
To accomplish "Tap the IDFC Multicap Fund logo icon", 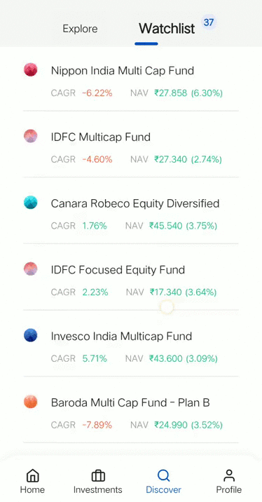I will coord(30,136).
